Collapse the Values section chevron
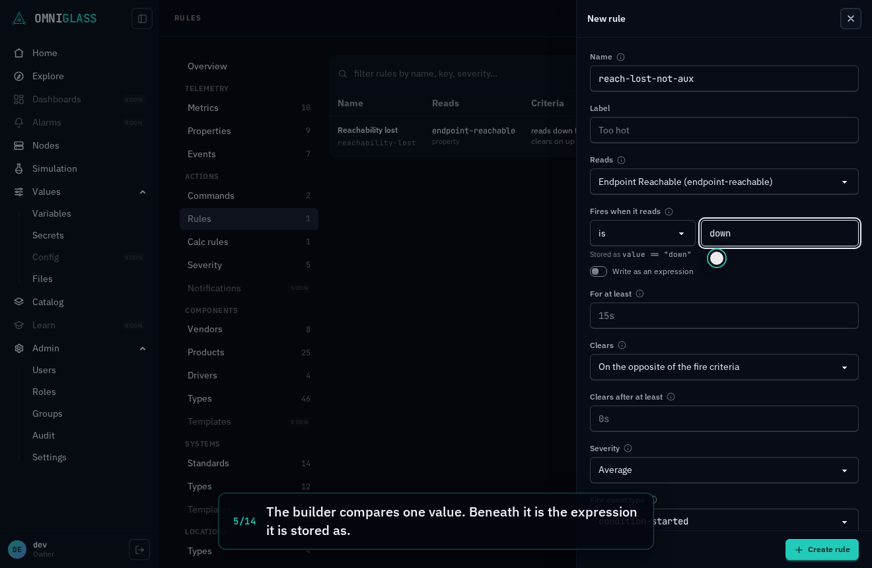 point(143,192)
